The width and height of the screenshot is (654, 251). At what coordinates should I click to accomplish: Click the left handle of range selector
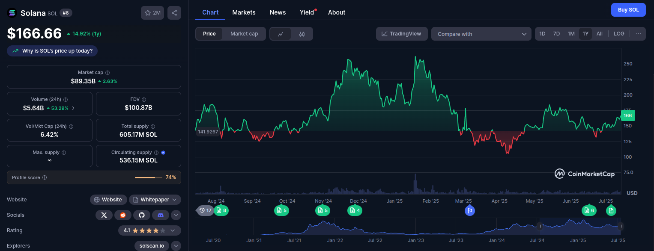(x=540, y=226)
